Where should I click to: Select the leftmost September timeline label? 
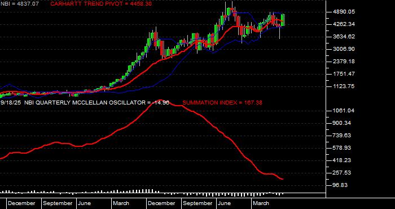(x=58, y=203)
